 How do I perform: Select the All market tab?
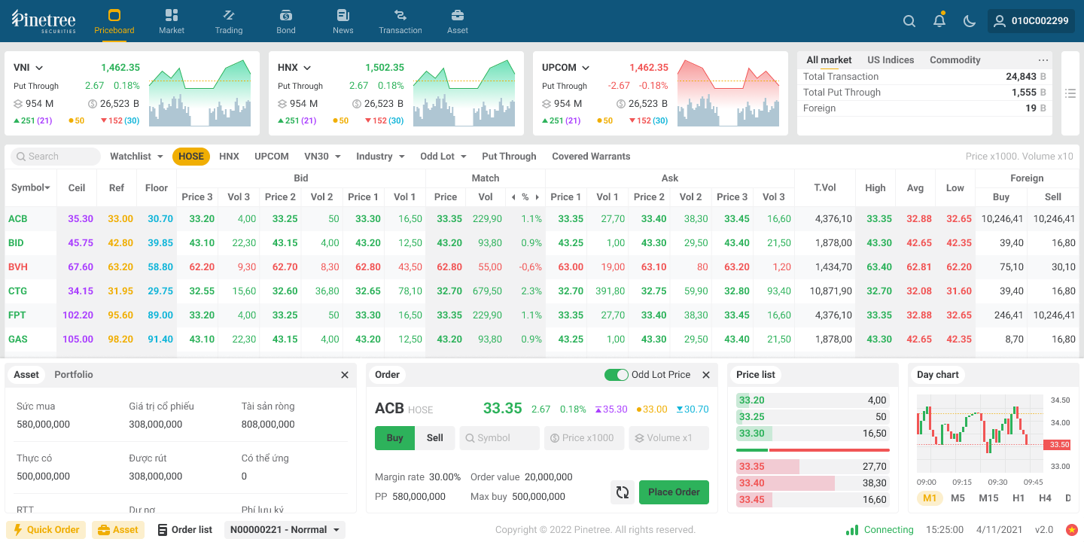(829, 60)
